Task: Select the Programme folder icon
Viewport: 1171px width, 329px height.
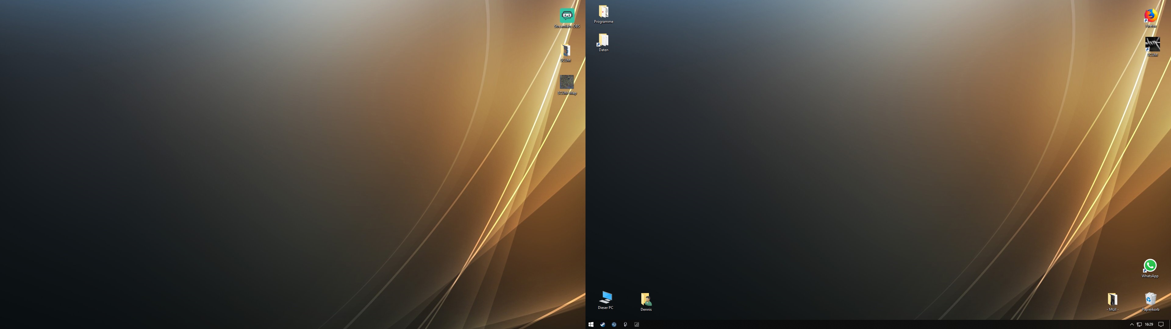Action: coord(603,12)
